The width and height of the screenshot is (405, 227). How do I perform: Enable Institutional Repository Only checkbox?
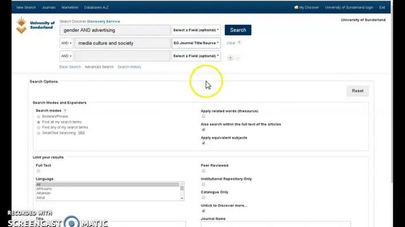point(204,184)
